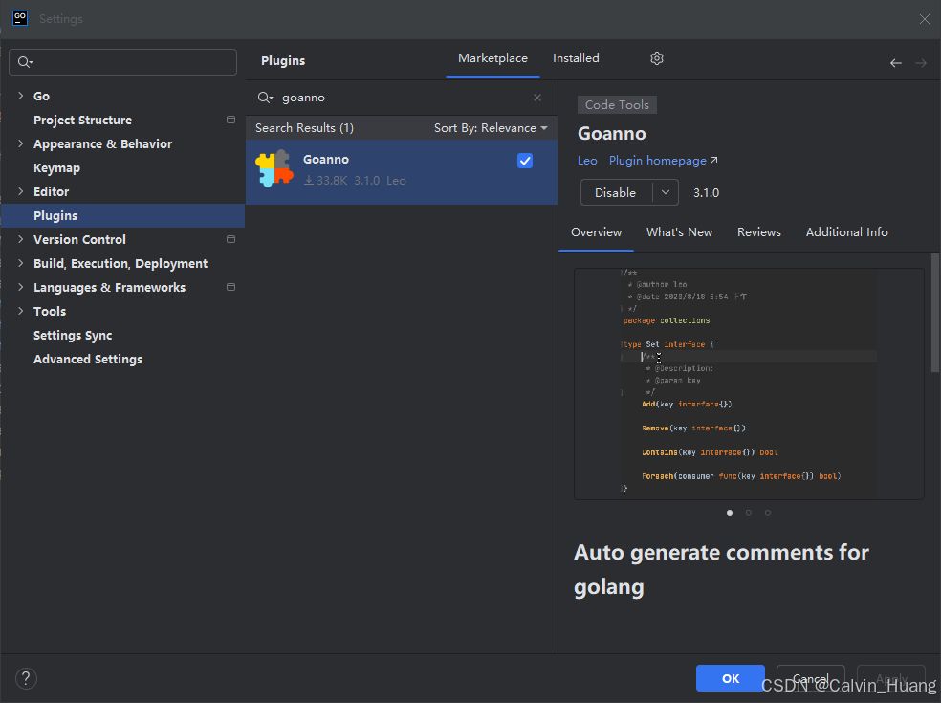Expand the Version Control node
Viewport: 941px width, 703px height.
pyautogui.click(x=20, y=239)
